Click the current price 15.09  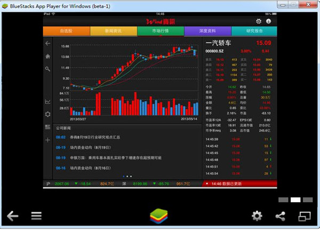(x=263, y=43)
